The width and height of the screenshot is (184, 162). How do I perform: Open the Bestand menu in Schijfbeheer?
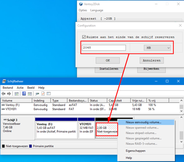coord(8,87)
